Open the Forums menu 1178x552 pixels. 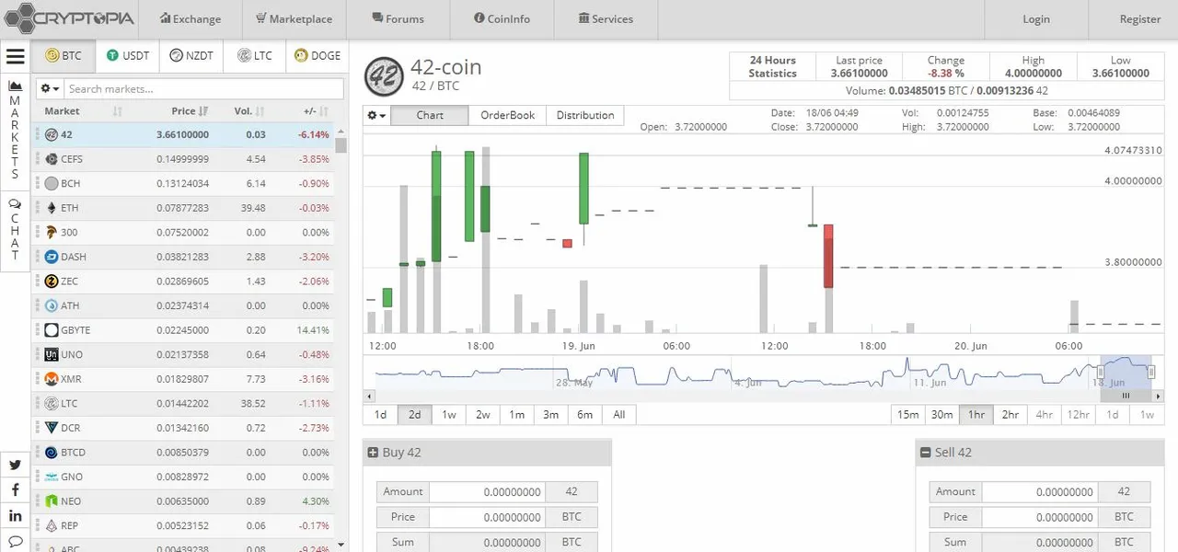tap(398, 18)
